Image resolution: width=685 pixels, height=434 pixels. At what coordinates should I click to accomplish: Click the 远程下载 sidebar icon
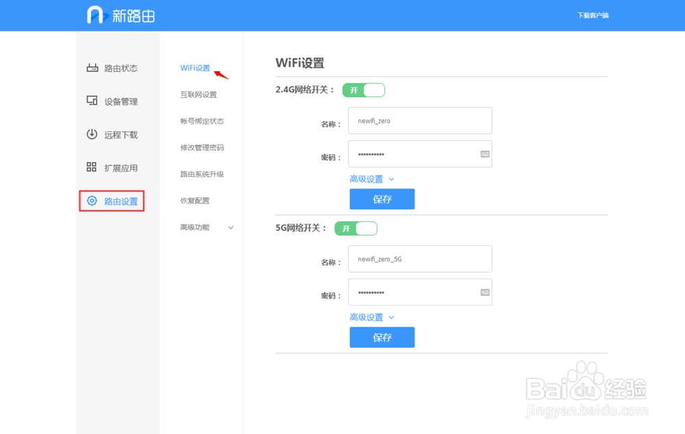click(92, 134)
